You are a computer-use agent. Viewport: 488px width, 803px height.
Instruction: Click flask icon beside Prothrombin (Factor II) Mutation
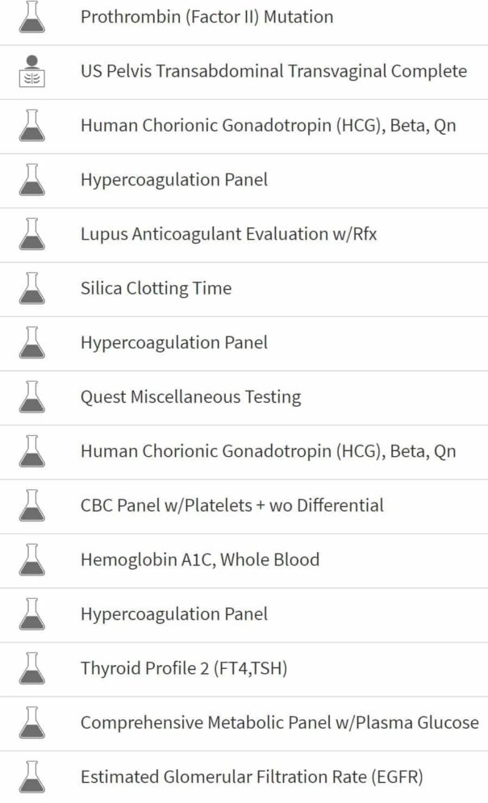click(31, 17)
